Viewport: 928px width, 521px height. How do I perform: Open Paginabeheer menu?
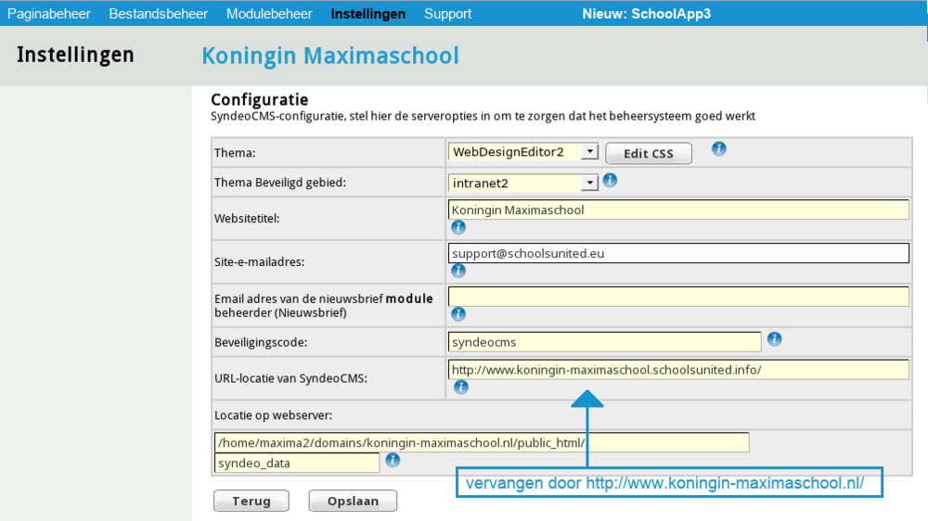pyautogui.click(x=49, y=14)
